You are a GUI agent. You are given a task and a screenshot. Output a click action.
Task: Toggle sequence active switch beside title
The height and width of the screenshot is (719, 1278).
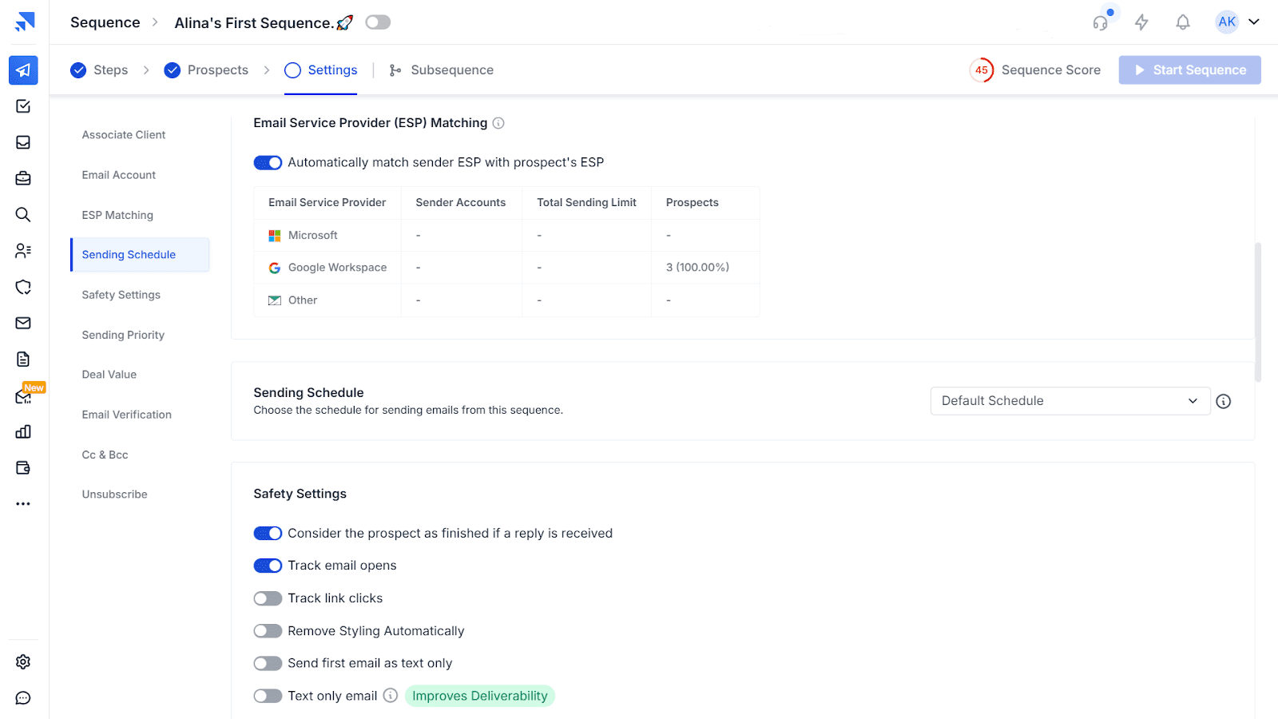coord(378,22)
